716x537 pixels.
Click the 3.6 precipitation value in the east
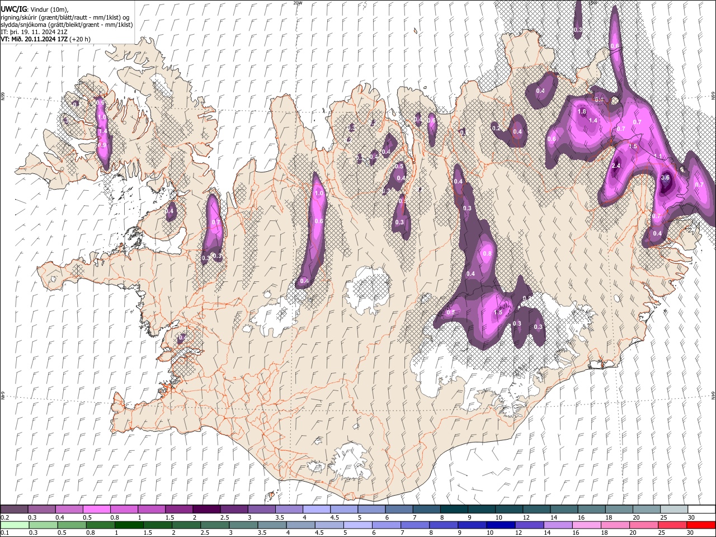[x=665, y=178]
